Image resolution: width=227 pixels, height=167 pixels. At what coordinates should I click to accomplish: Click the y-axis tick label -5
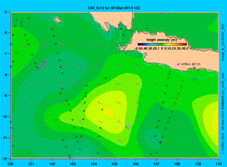click(5, 12)
